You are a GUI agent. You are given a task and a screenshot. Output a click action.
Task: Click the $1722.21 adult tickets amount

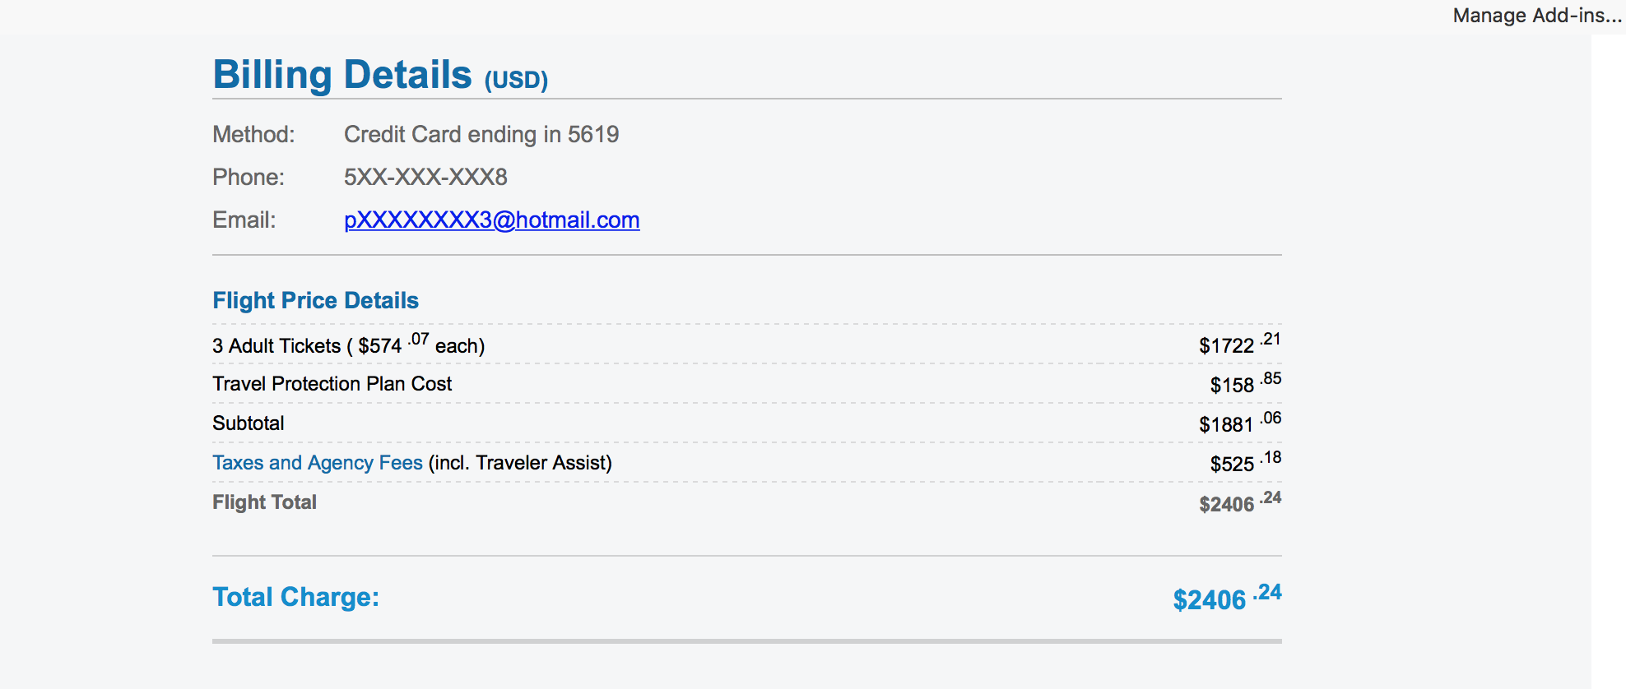(x=1238, y=344)
